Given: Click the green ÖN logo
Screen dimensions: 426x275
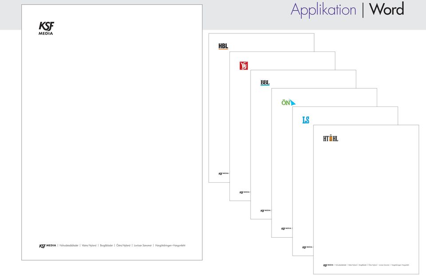Looking at the screenshot, I should (x=288, y=102).
